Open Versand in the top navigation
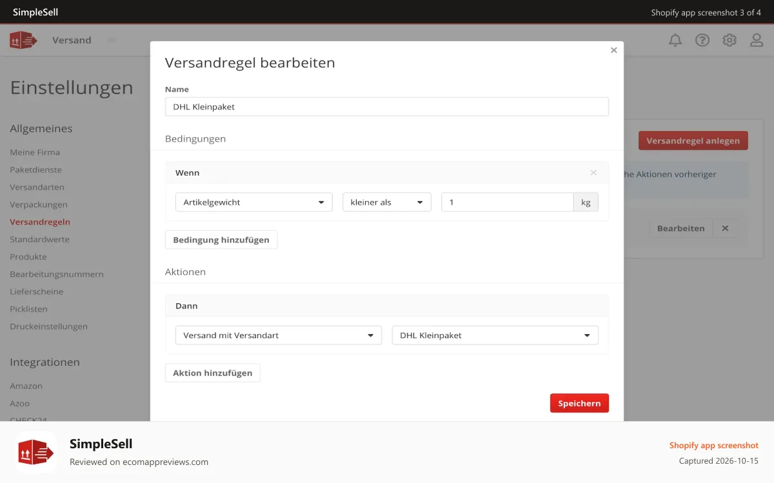774x483 pixels. tap(72, 40)
